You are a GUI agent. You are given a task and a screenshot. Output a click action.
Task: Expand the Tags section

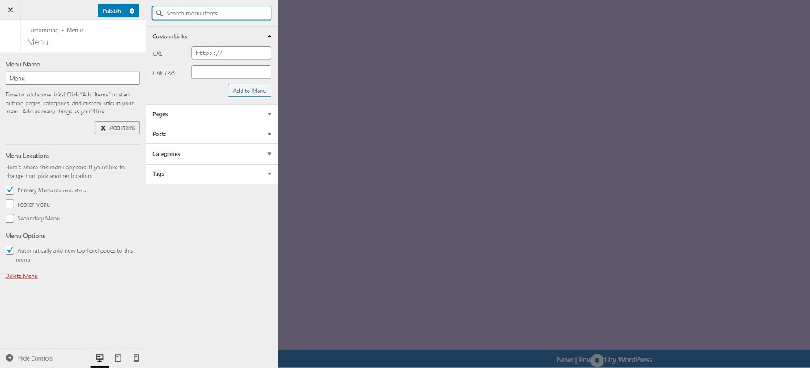211,174
